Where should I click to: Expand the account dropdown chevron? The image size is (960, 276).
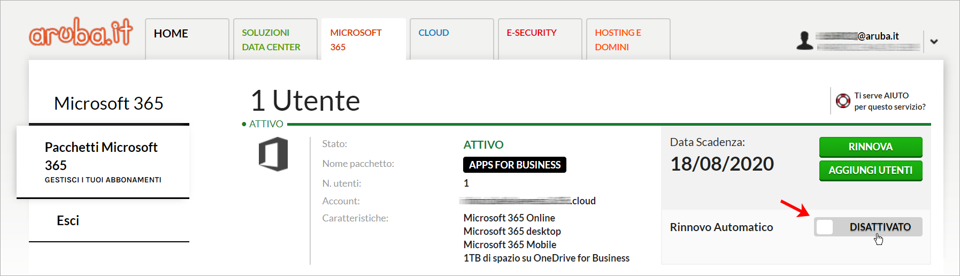934,41
